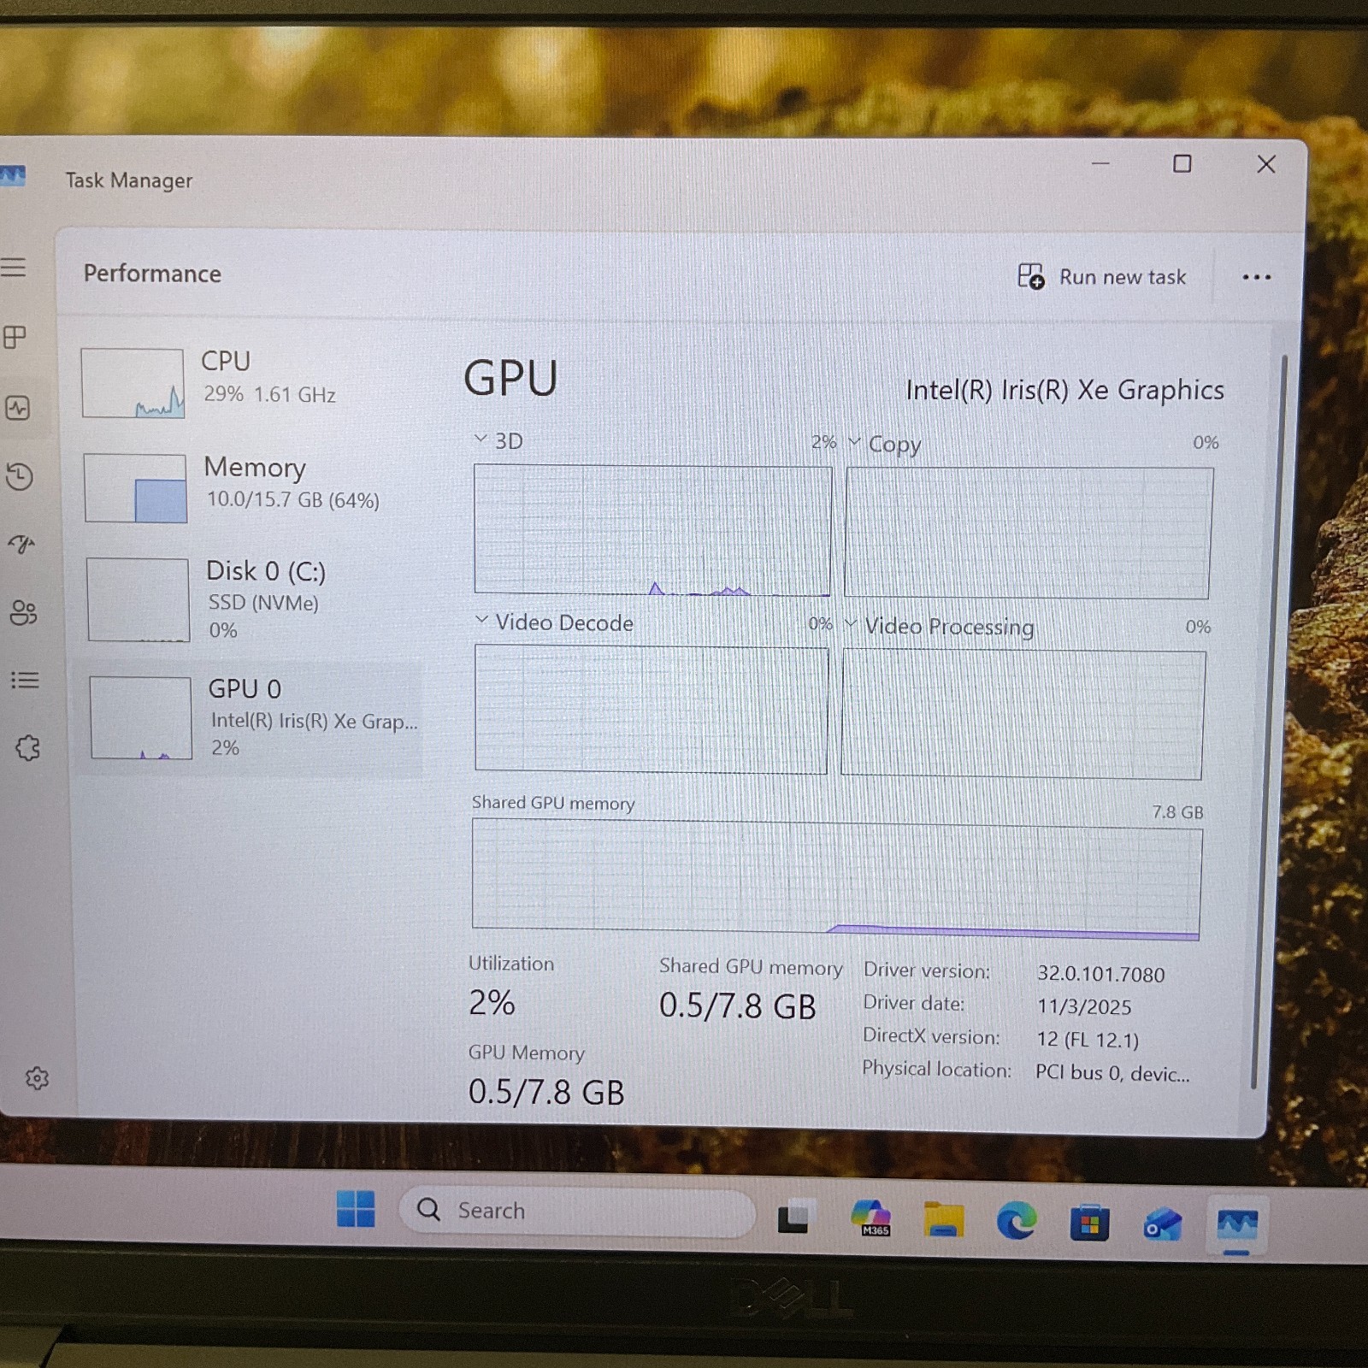1368x1368 pixels.
Task: Open the hamburger navigation menu
Action: [x=13, y=268]
